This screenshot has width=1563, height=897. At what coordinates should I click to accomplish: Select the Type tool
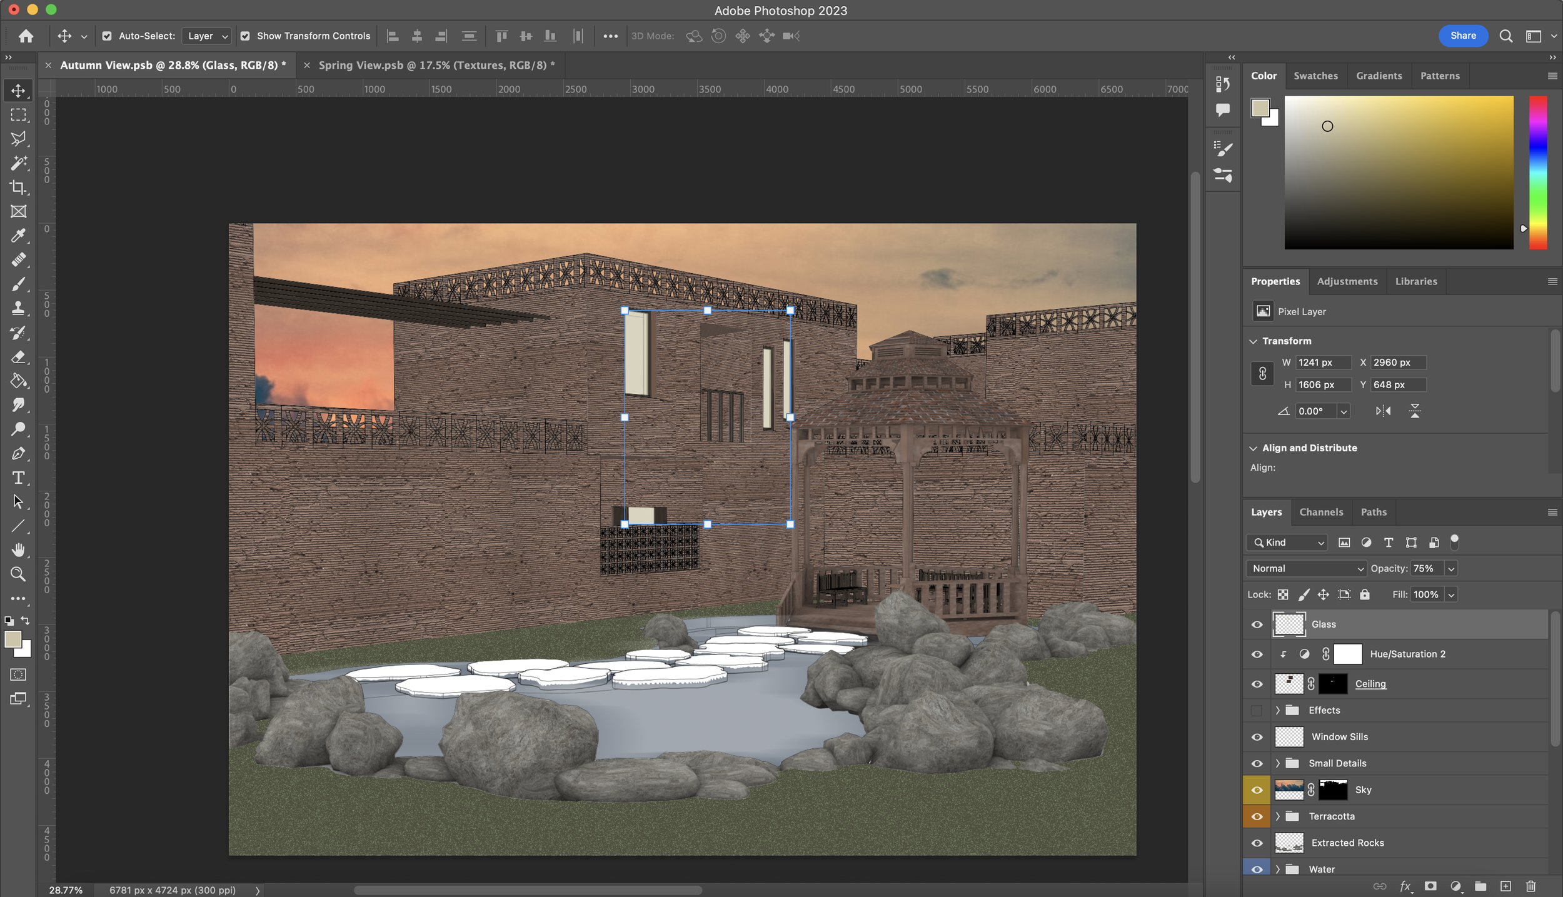coord(18,478)
